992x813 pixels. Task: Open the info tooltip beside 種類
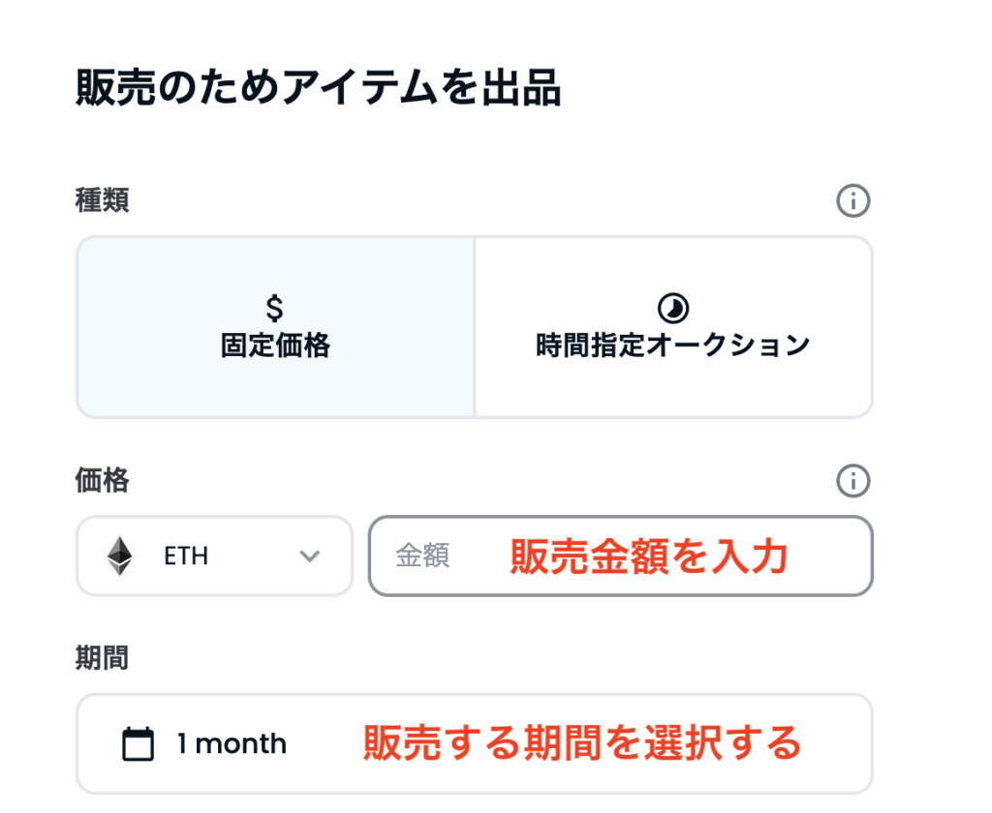853,200
